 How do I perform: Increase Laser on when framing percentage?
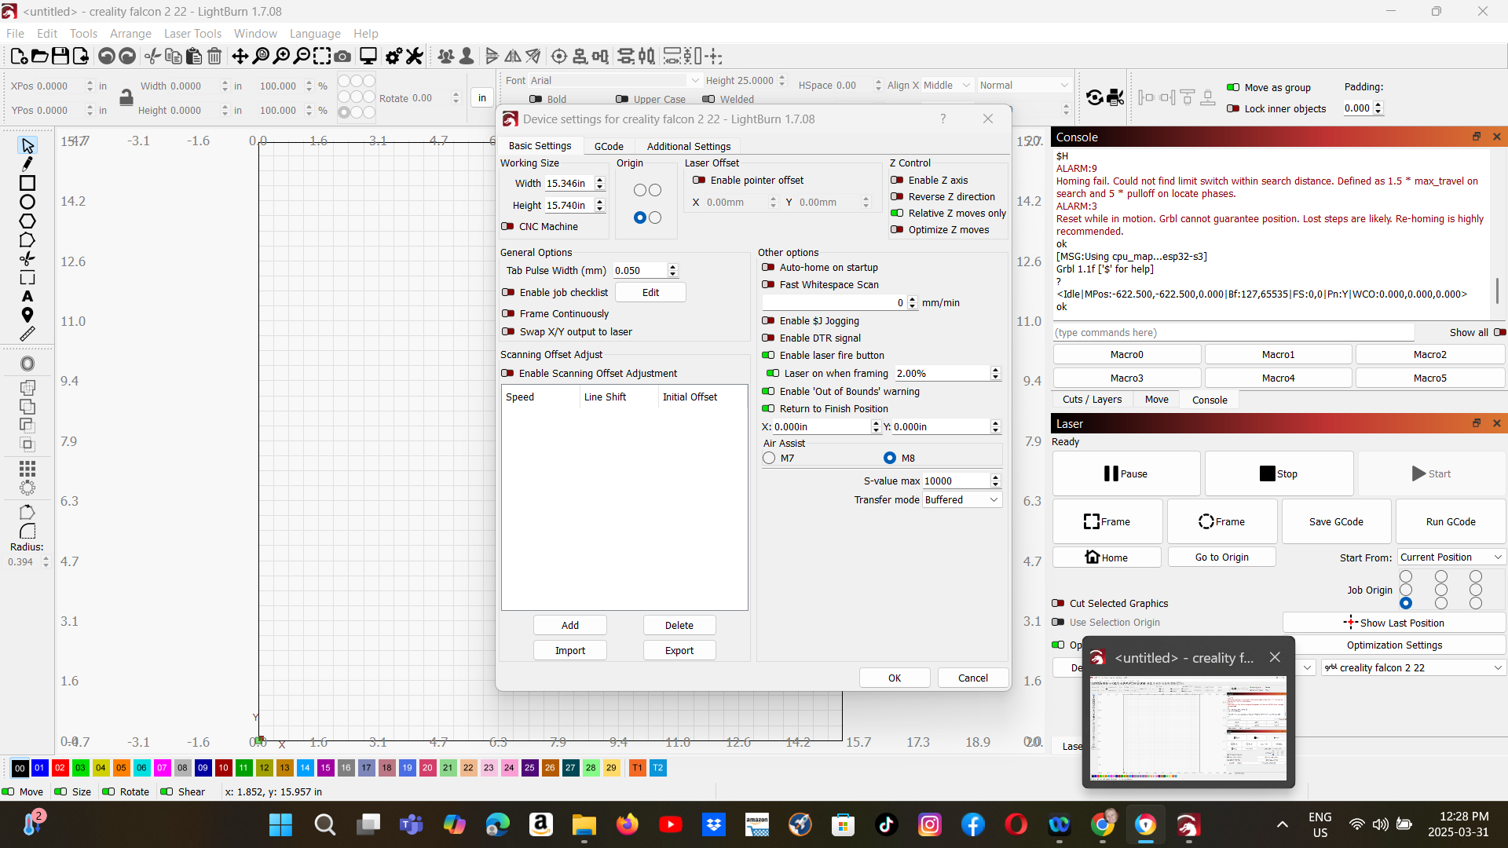click(x=996, y=370)
